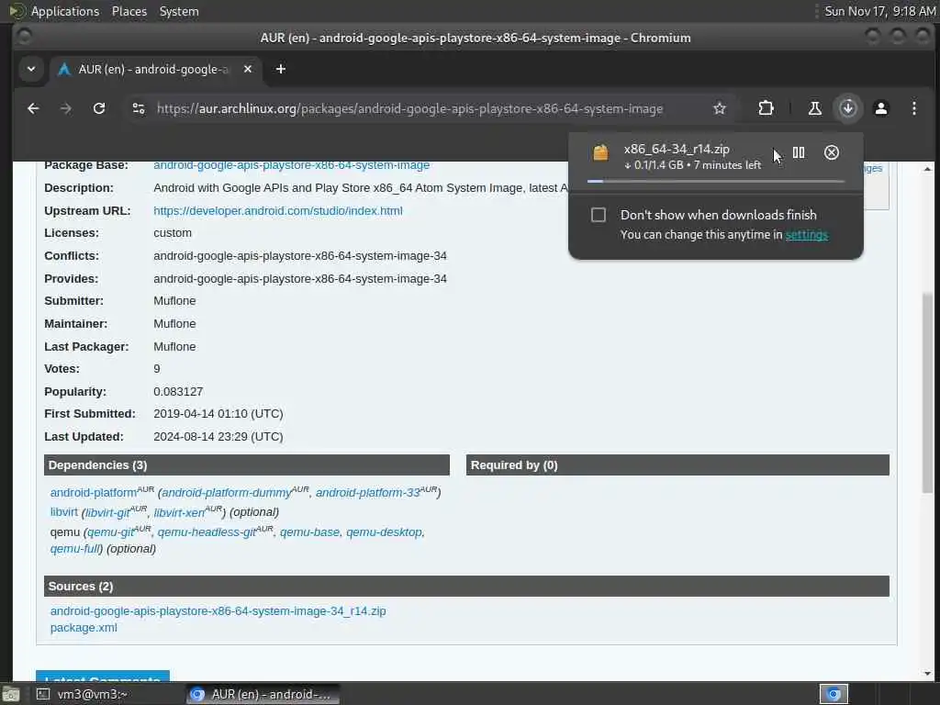Open the qemu-headless-git link

tap(207, 532)
